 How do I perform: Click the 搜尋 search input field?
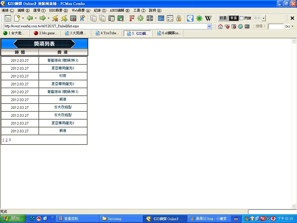click(276, 26)
